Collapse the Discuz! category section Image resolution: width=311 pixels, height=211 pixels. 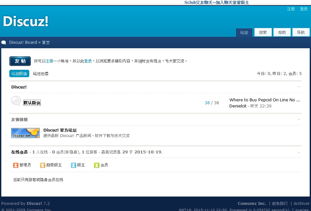(299, 87)
